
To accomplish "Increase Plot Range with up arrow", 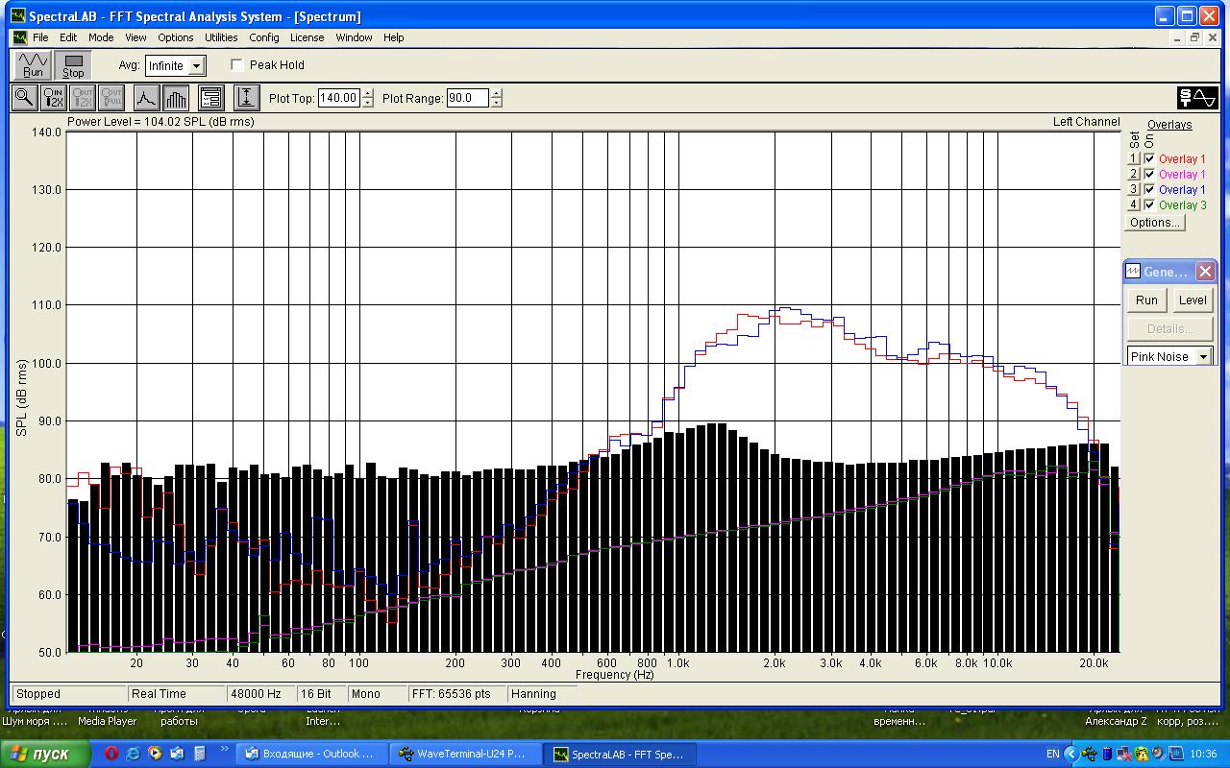I will [496, 93].
